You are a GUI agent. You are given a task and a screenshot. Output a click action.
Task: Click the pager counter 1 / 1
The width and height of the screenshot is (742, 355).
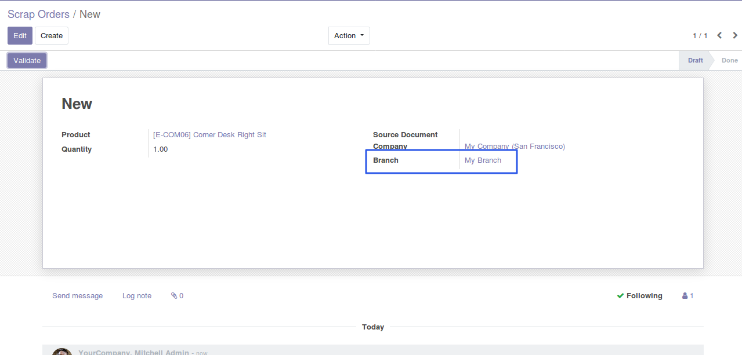pos(700,36)
